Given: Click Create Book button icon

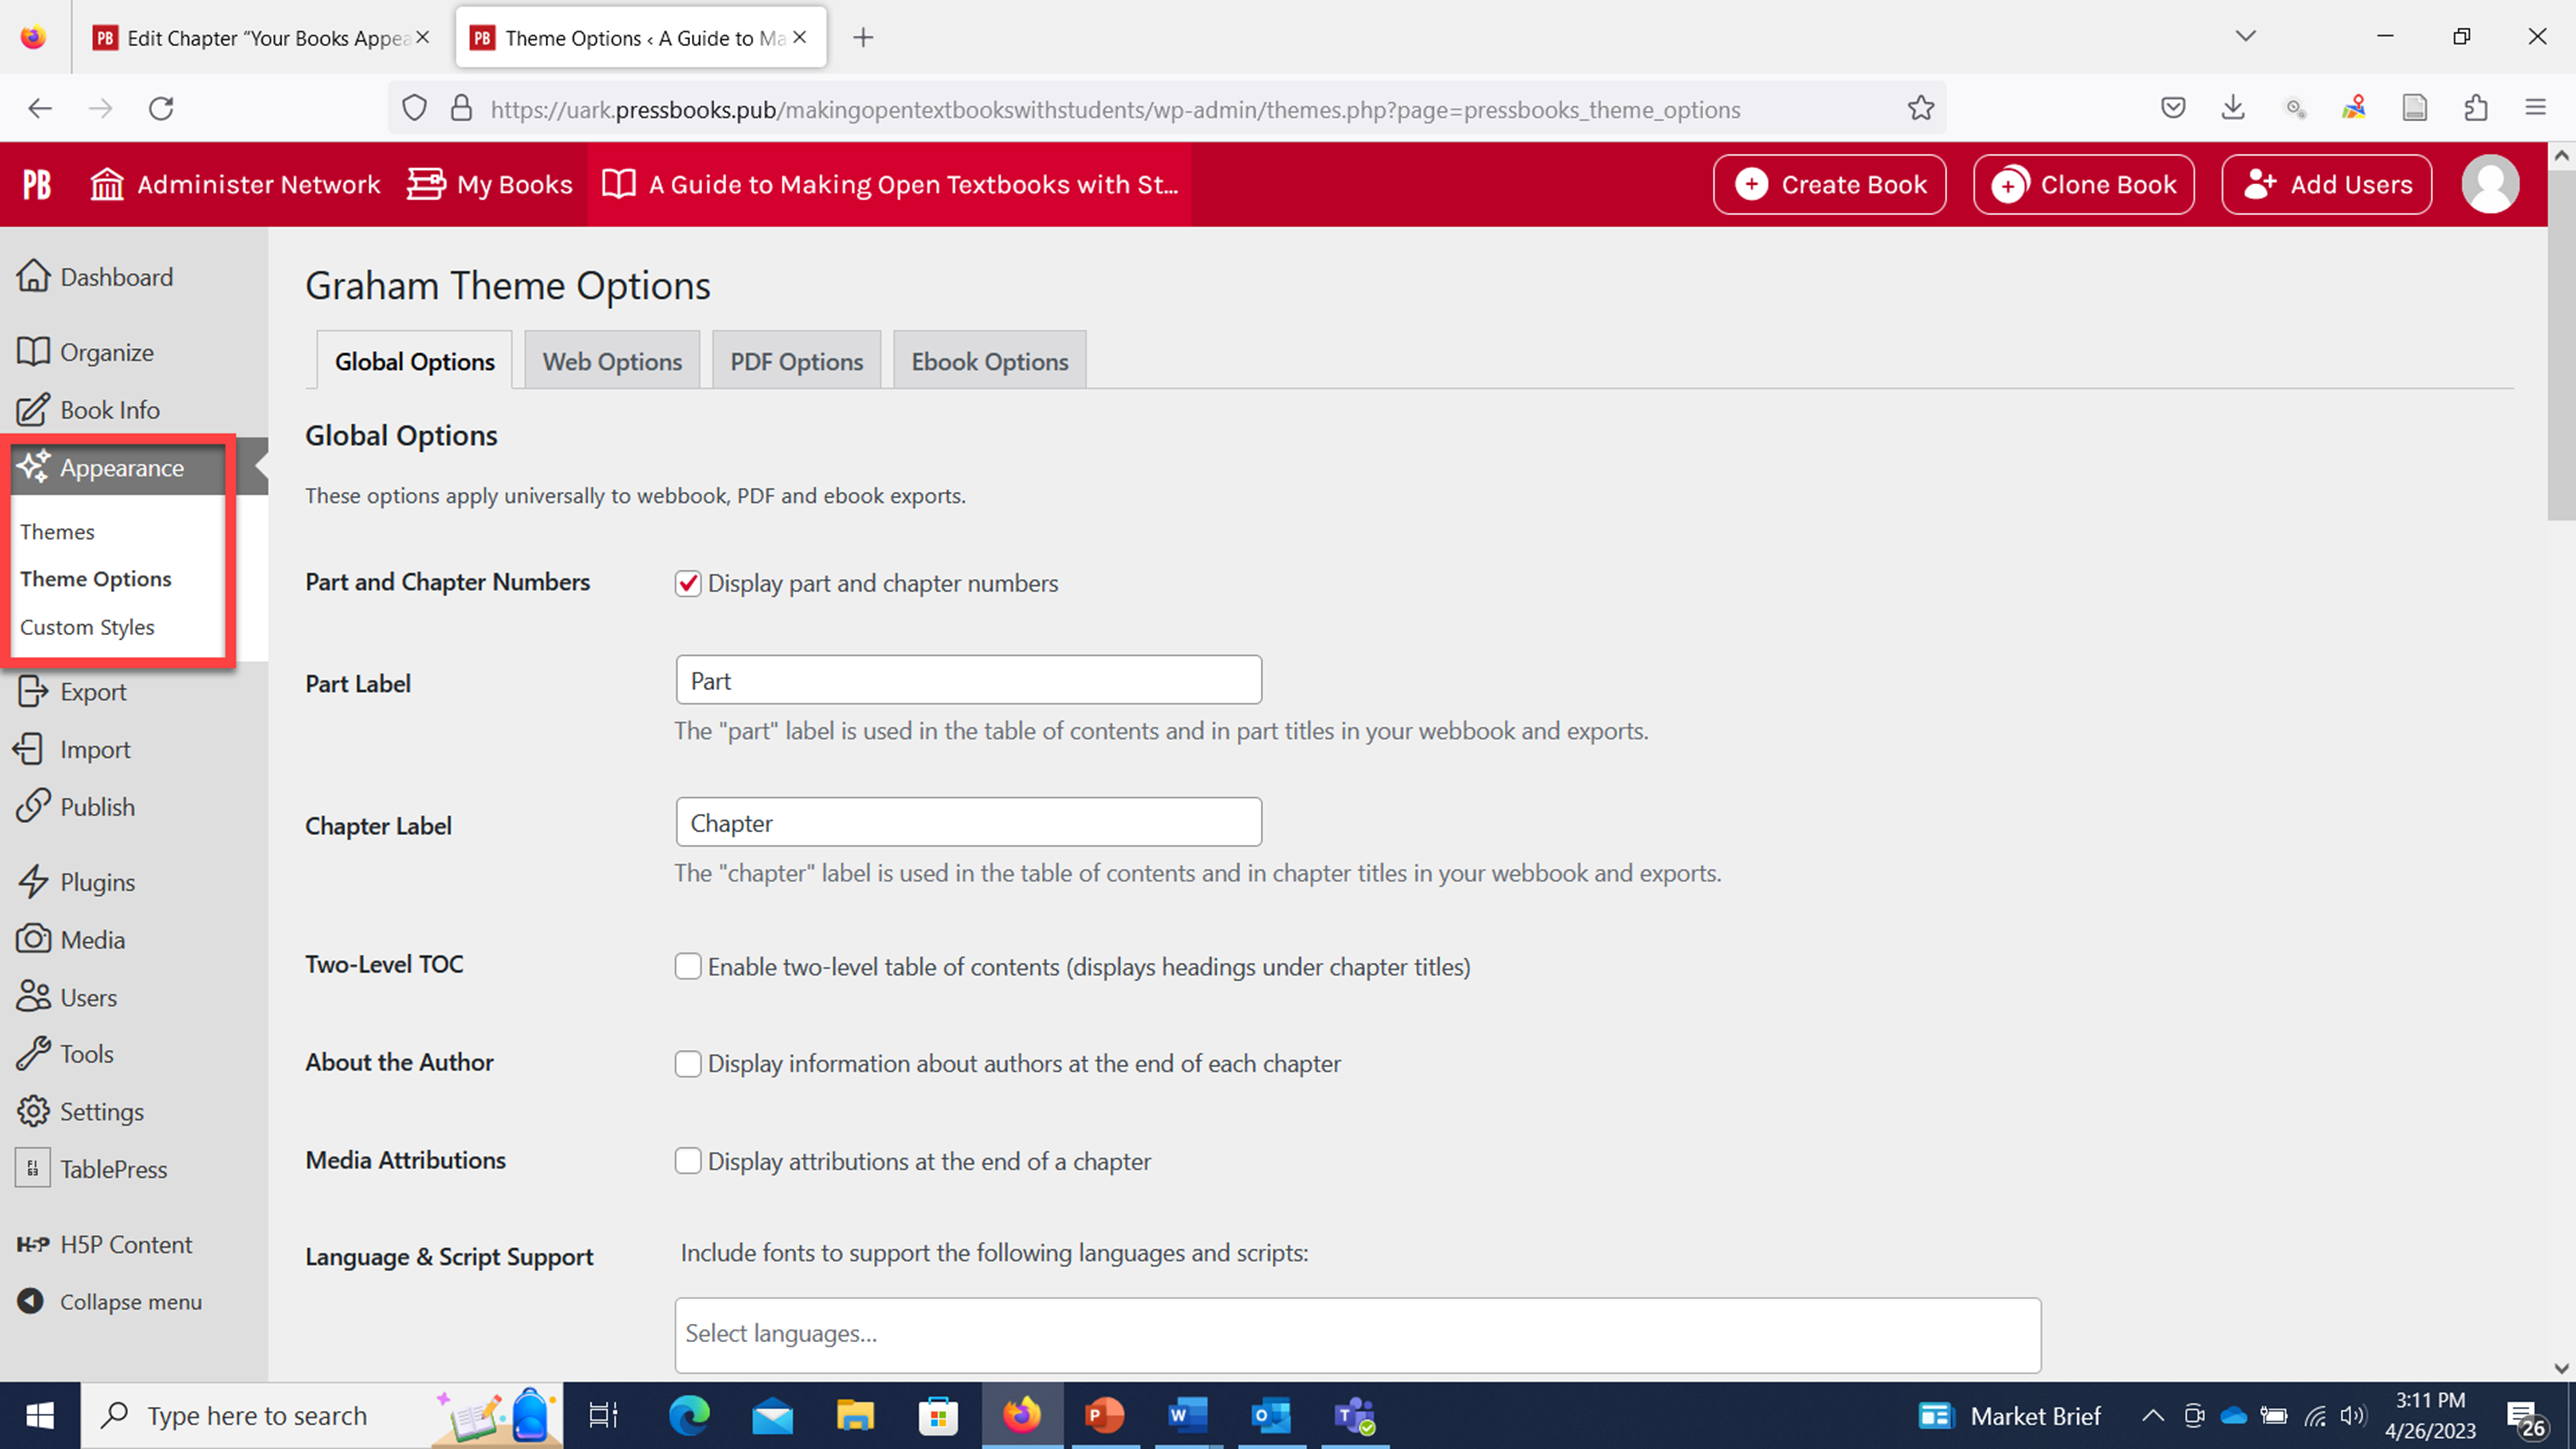Looking at the screenshot, I should 1751,184.
